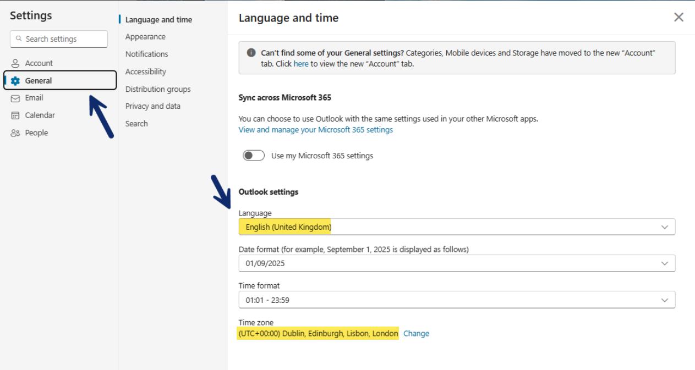Click the 'Time zone' label

(256, 323)
